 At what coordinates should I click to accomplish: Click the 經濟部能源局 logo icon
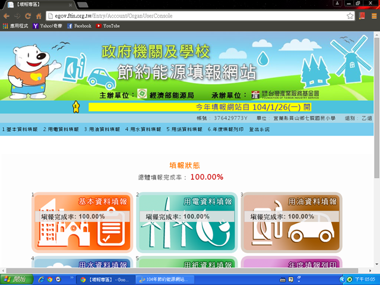[x=142, y=94]
